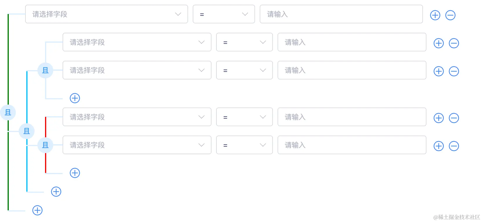Add a condition at the bottom of the cyan group
The width and height of the screenshot is (482, 222).
point(56,192)
